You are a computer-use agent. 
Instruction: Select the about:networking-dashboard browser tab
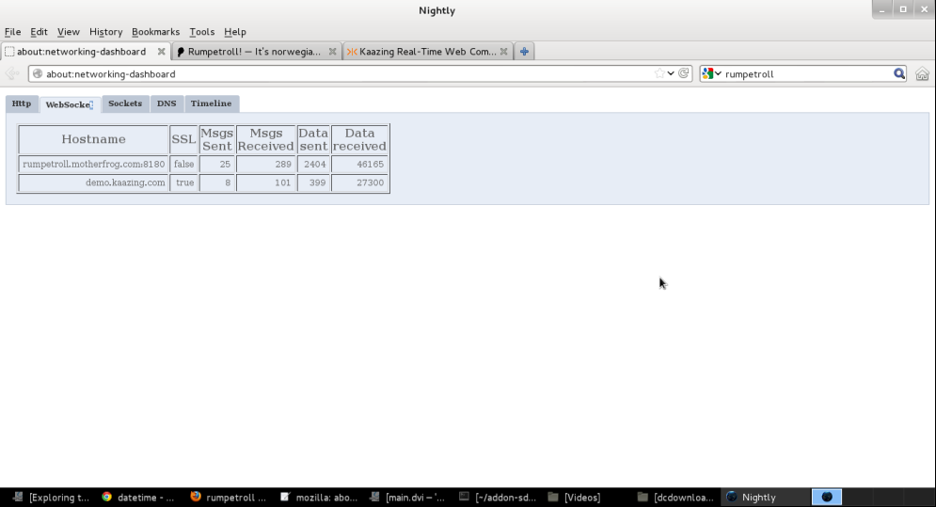point(86,52)
